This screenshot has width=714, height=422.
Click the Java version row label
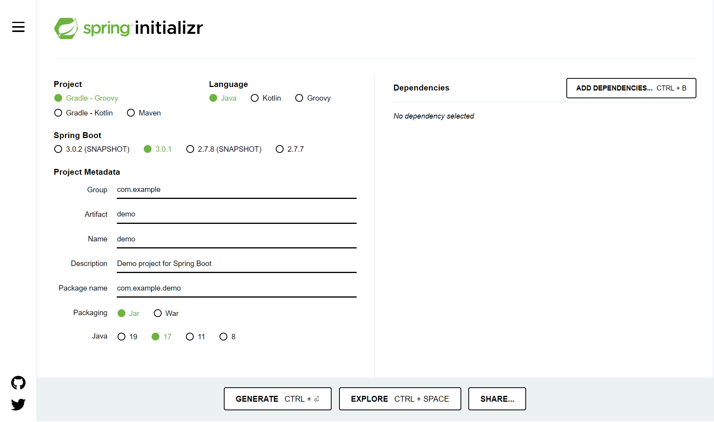coord(100,336)
